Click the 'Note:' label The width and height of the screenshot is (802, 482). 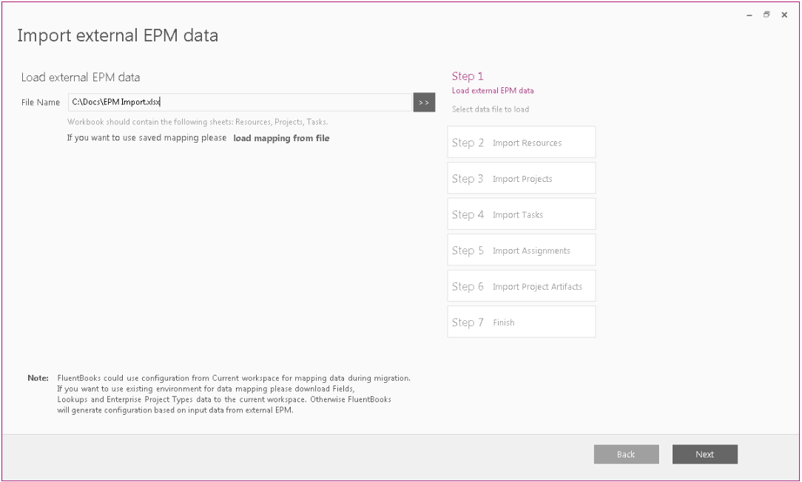(x=38, y=379)
